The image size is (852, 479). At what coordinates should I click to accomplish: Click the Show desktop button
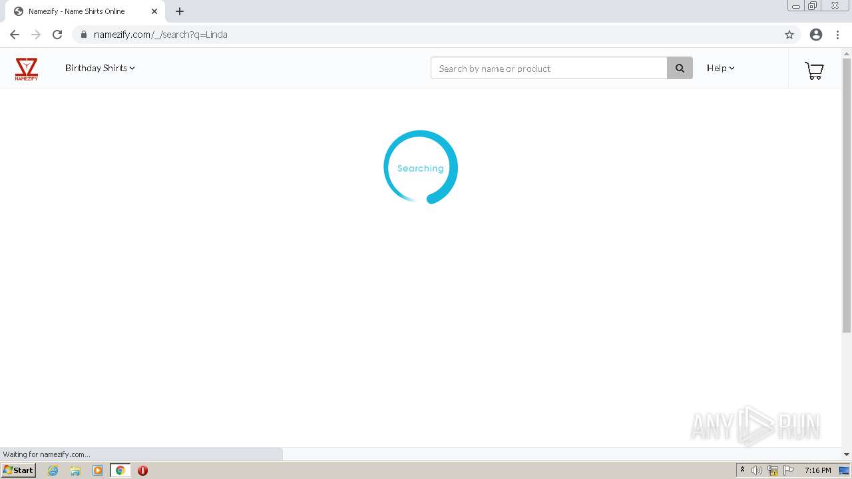pyautogui.click(x=844, y=470)
